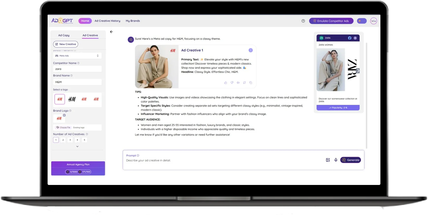The image size is (428, 215).
Task: Click the back arrow above the chat
Action: [x=111, y=32]
